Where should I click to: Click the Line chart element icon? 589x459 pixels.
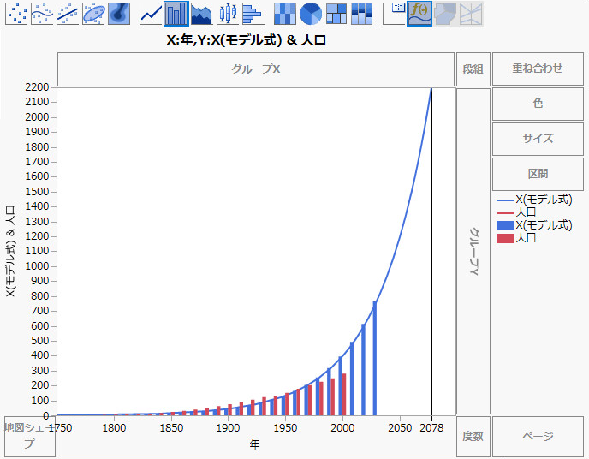click(x=152, y=13)
